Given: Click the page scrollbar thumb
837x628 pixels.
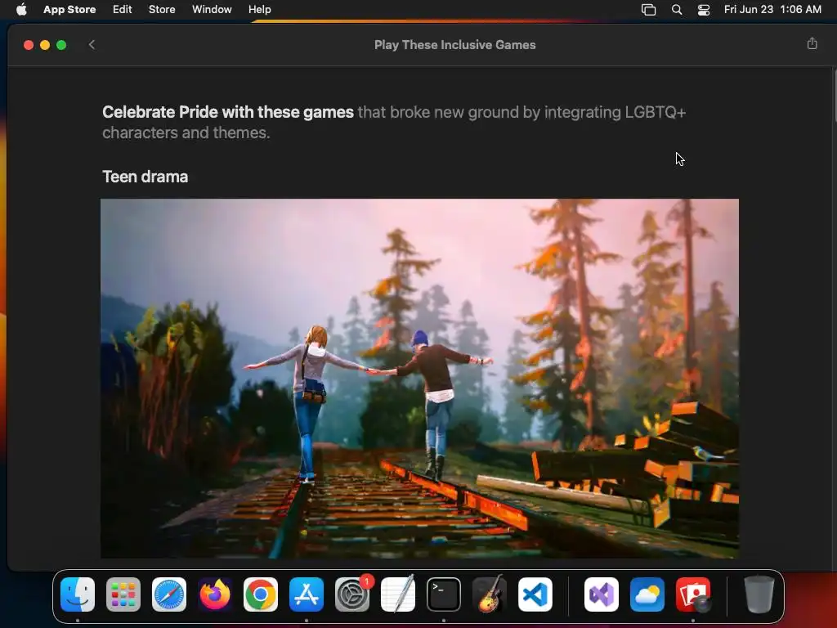Looking at the screenshot, I should coord(835,96).
